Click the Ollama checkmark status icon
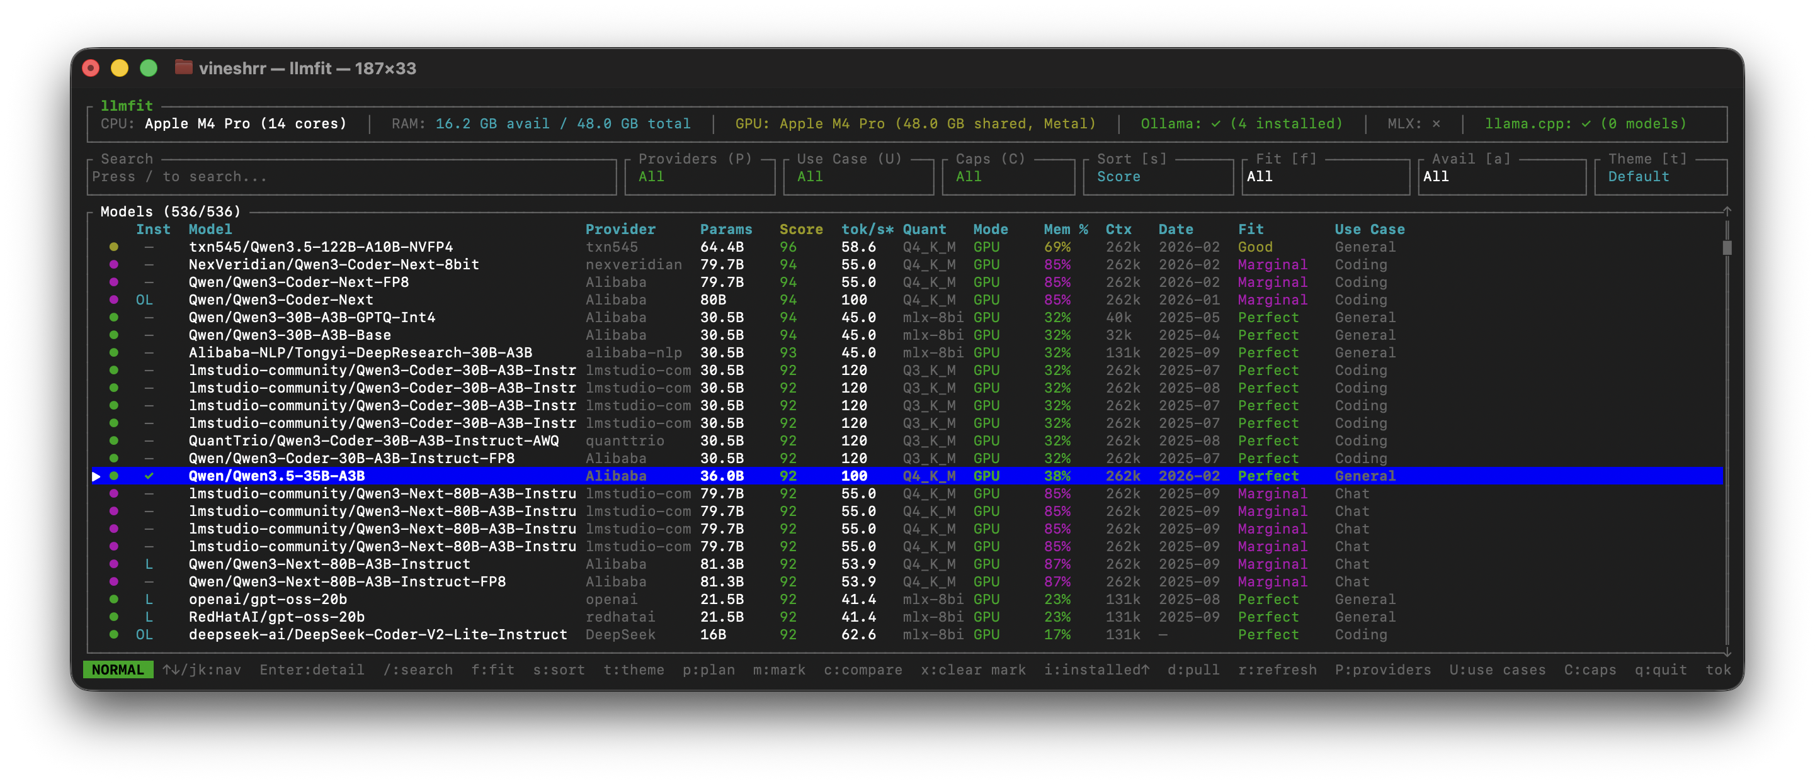Viewport: 1815px width, 784px height. 1216,123
